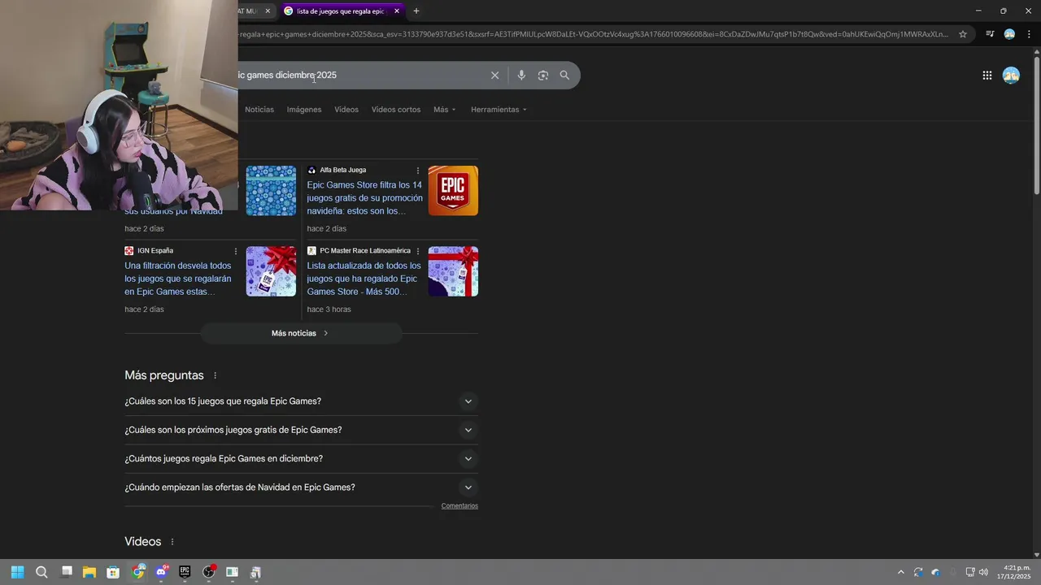This screenshot has width=1041, height=585.
Task: Open Epic Games Launcher from the taskbar
Action: pyautogui.click(x=185, y=572)
